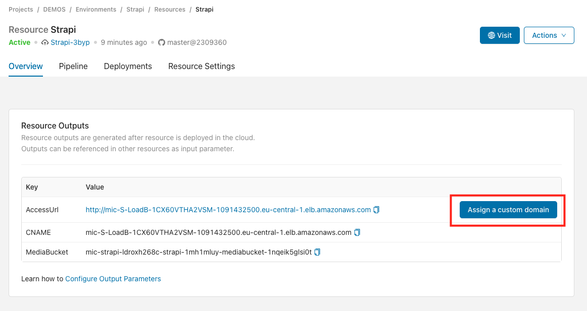
Task: Click the current Strapi breadcrumb in bold
Action: pos(205,10)
